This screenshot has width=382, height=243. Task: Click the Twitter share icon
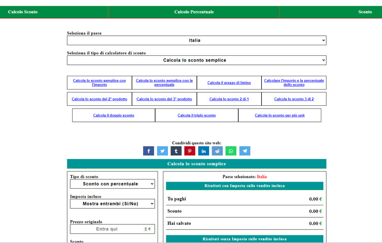(x=162, y=151)
